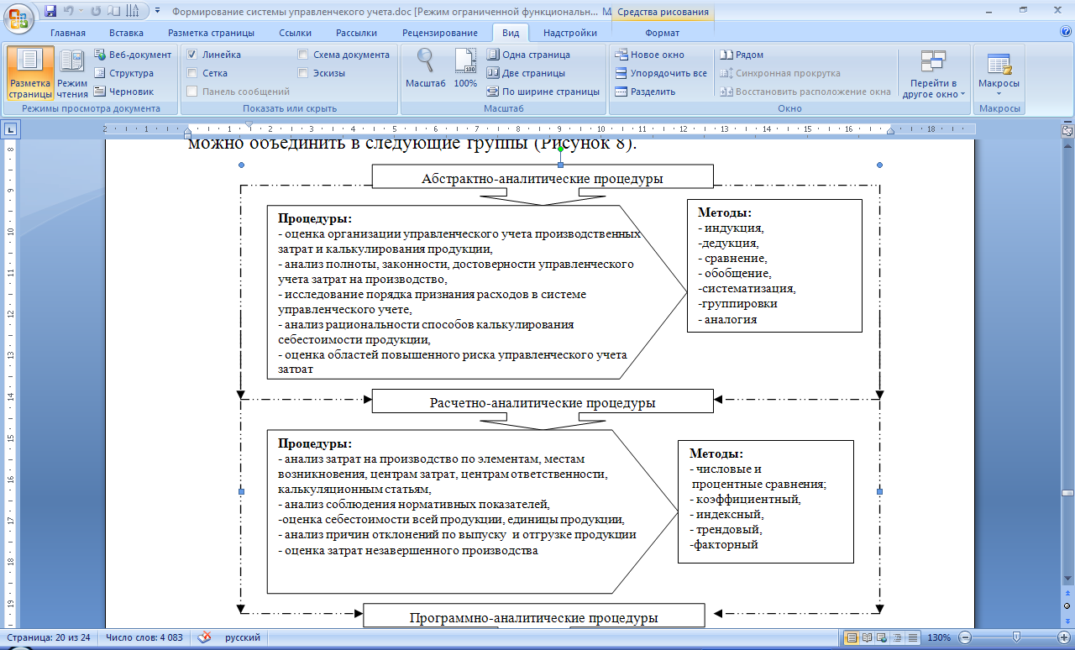This screenshot has width=1075, height=650.
Task: Open the Масштаб zoom dialog
Action: [426, 68]
